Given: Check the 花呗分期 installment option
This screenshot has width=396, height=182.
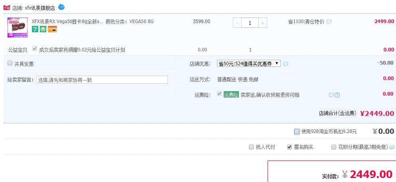Looking at the screenshot, I should point(334,147).
